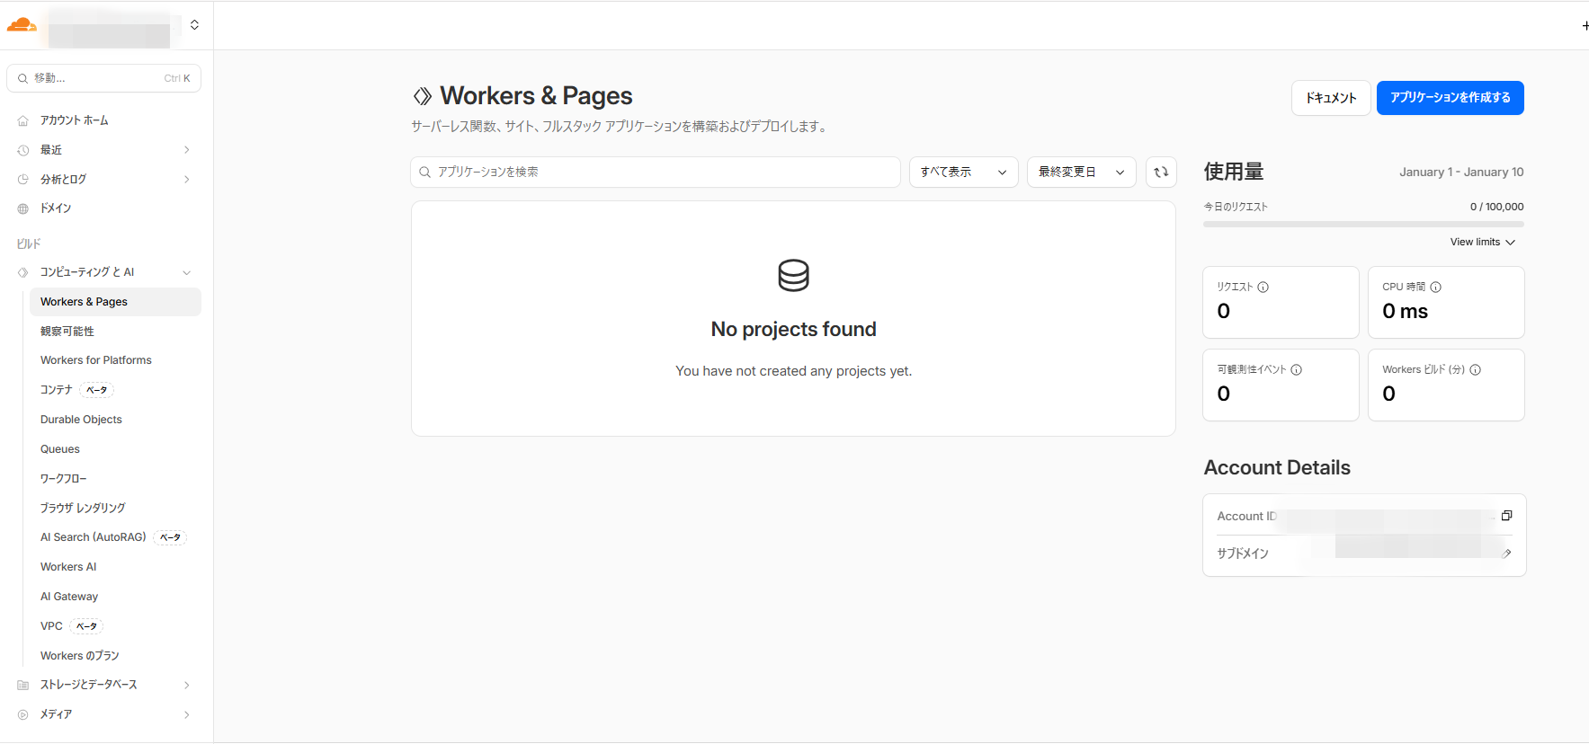Go to Workers AI page

point(68,567)
